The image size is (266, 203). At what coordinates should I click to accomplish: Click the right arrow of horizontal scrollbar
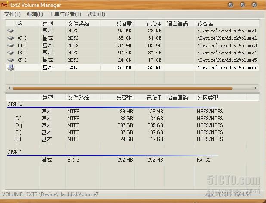pos(255,88)
